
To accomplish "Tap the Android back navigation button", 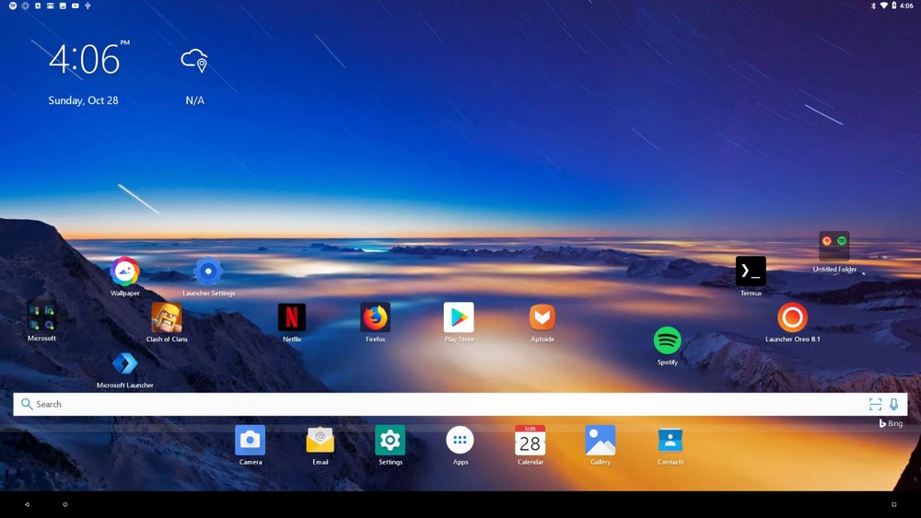I will tap(27, 504).
